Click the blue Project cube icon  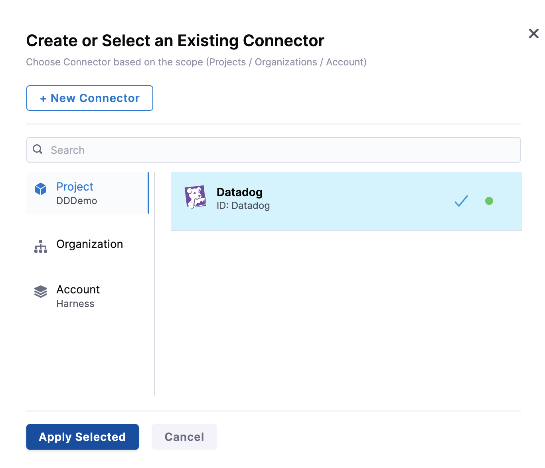[41, 189]
